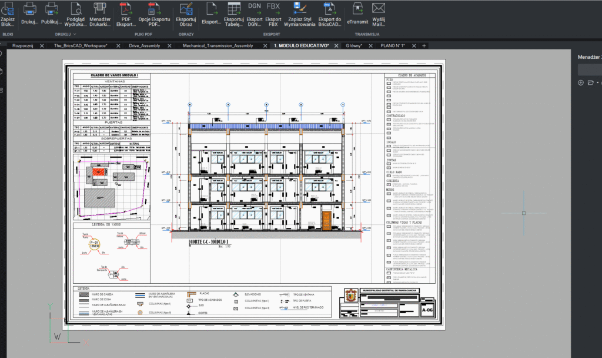
Task: Open Podgląd Wydruku print preview
Action: pyautogui.click(x=76, y=9)
